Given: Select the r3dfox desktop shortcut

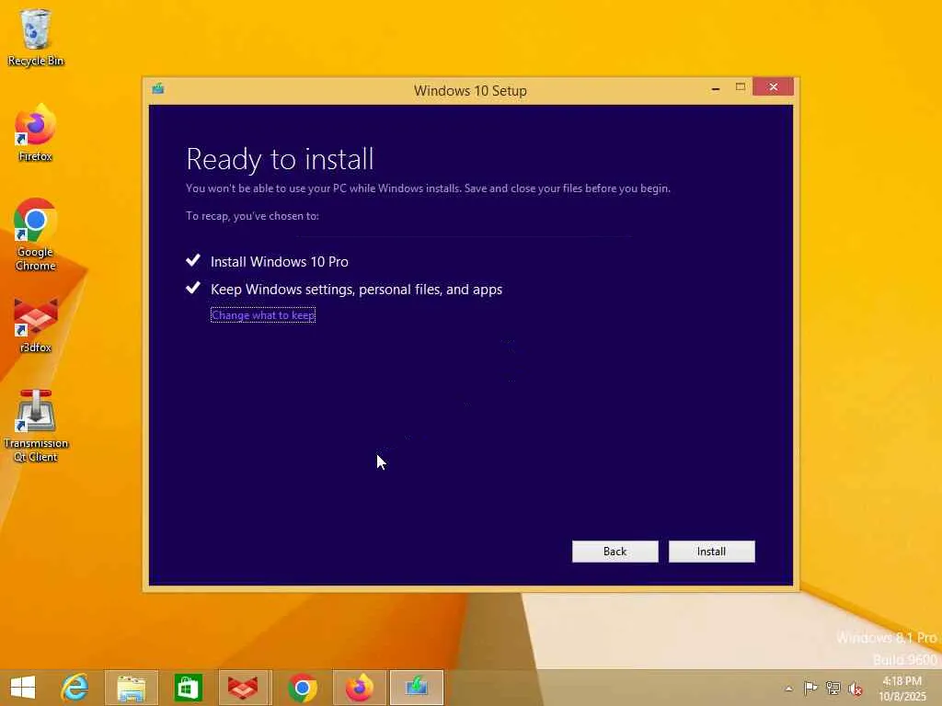Looking at the screenshot, I should 36,325.
